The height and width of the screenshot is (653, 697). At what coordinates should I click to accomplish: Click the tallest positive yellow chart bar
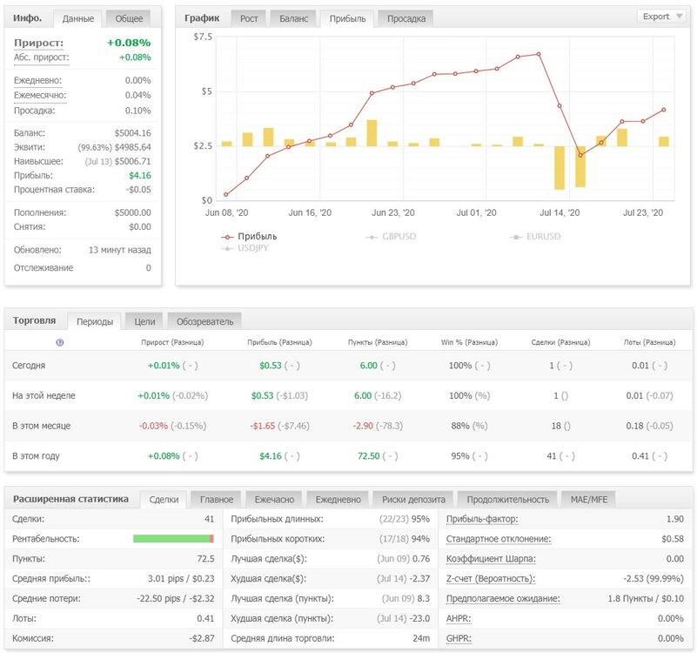372,133
